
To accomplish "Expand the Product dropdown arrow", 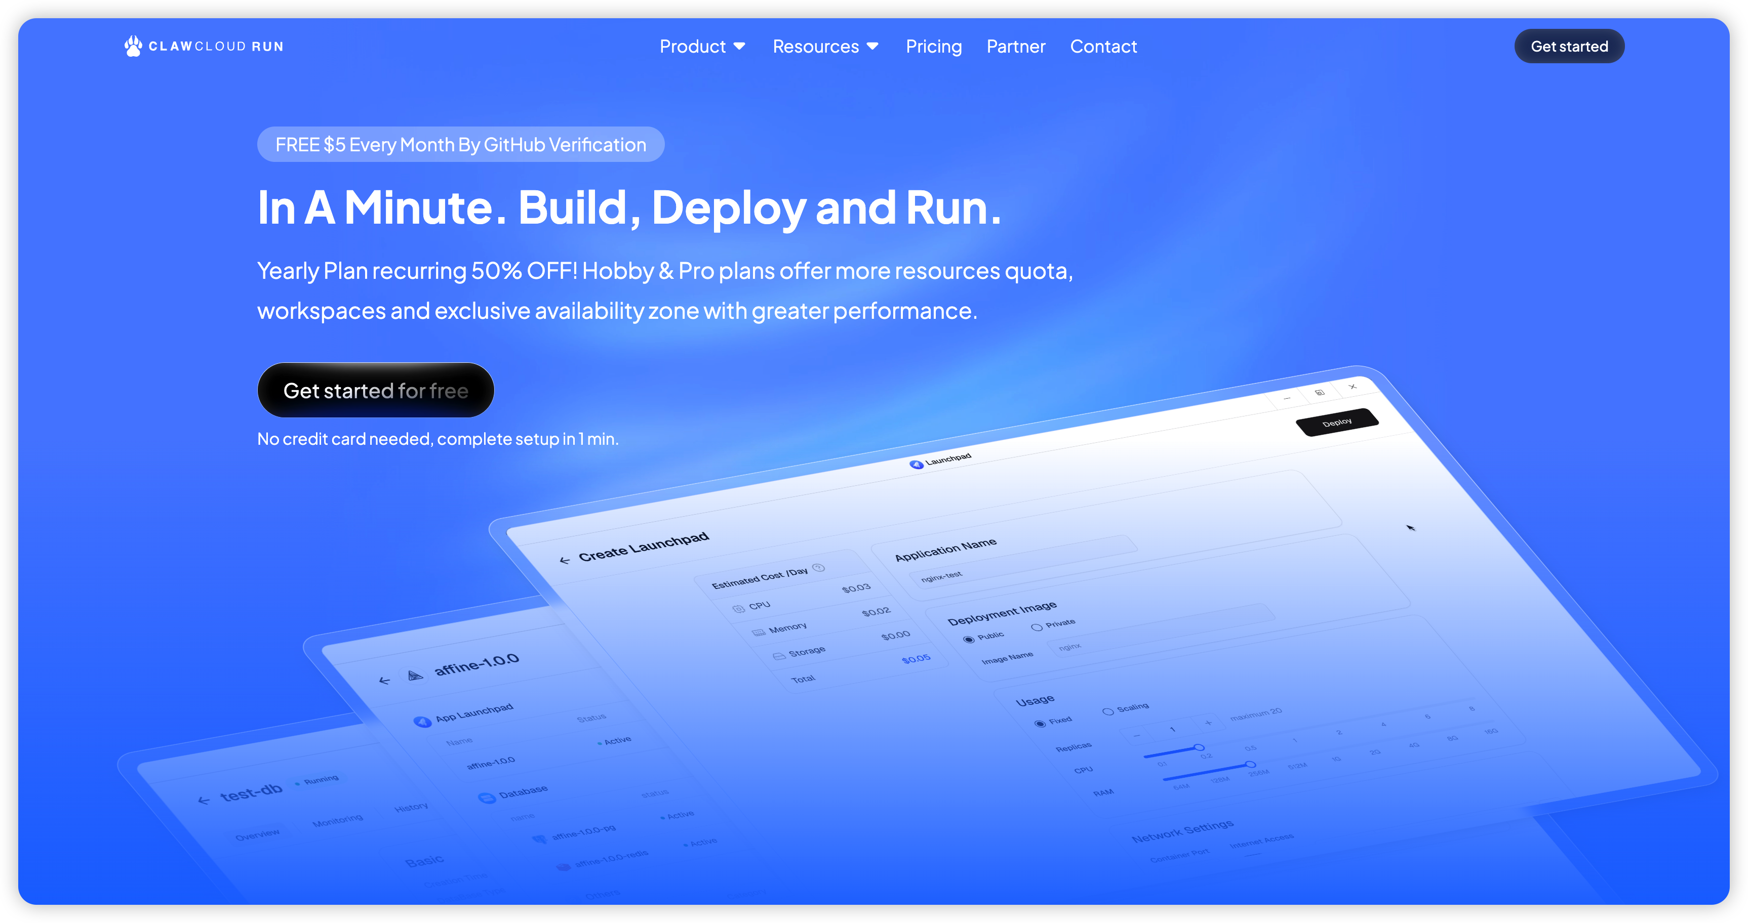I will tap(740, 46).
